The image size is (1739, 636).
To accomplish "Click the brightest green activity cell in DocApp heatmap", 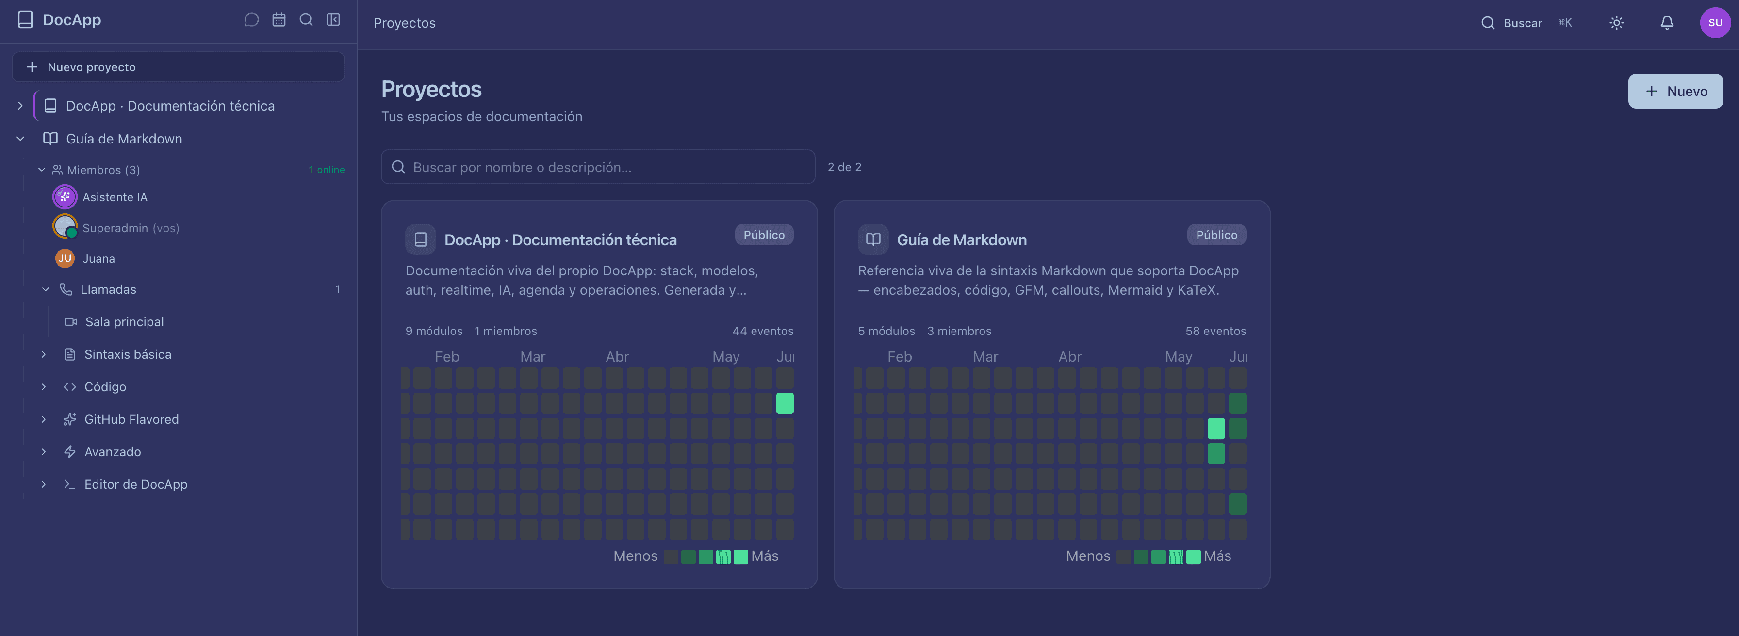I will tap(785, 403).
